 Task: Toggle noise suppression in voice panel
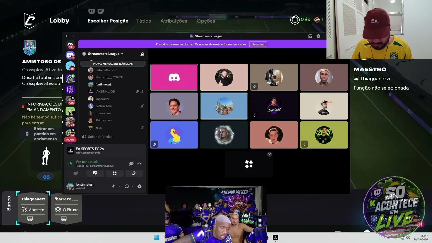[131, 164]
